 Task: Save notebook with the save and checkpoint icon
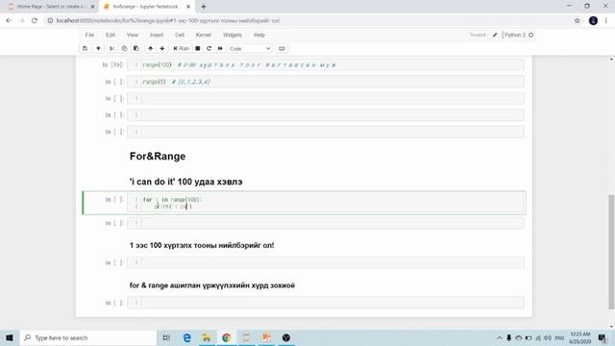tap(85, 48)
